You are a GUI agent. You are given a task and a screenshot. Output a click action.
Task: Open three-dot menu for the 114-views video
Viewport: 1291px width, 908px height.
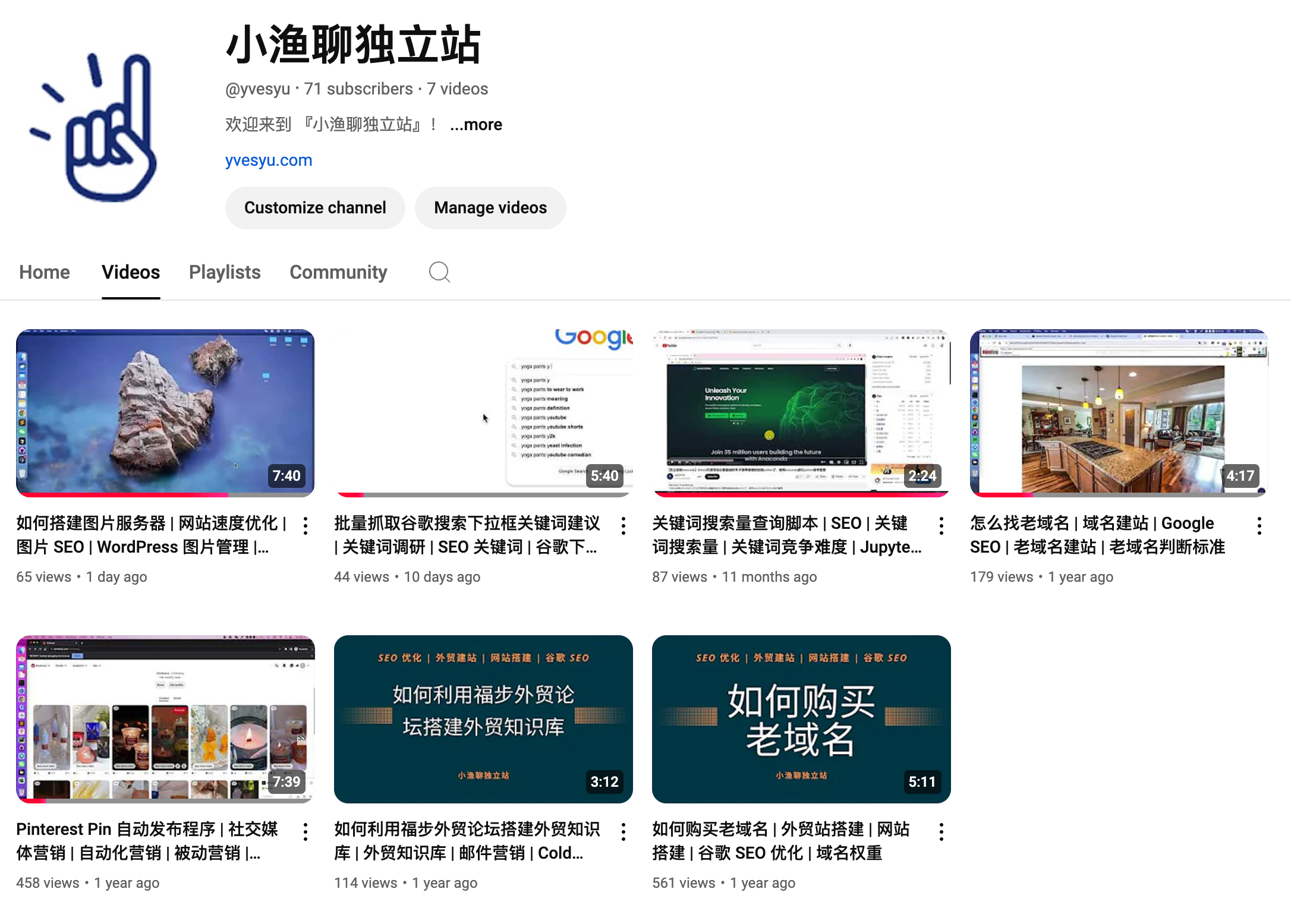[x=624, y=831]
